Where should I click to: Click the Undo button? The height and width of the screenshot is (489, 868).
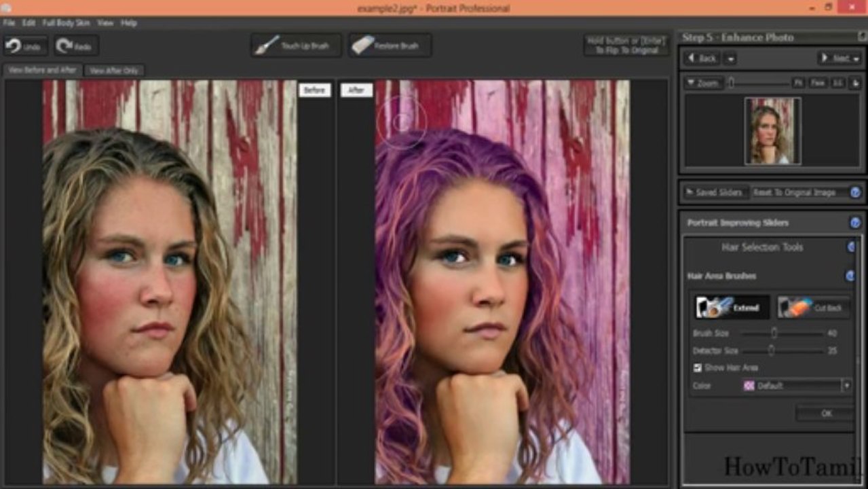(25, 46)
